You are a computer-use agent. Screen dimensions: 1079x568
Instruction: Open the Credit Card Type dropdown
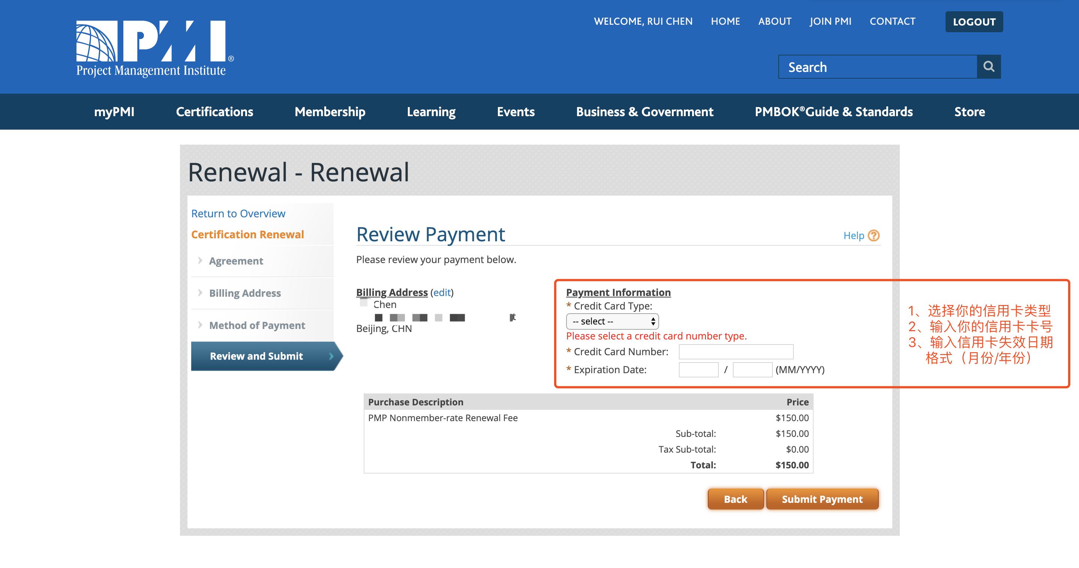point(612,321)
